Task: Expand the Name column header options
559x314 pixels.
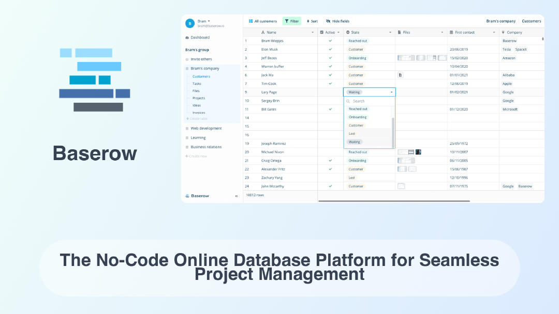Action: (313, 32)
